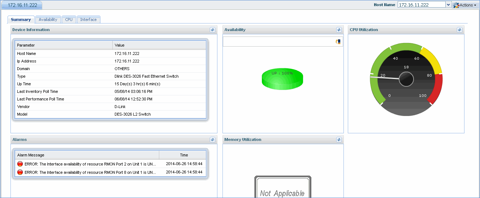
Task: Click the OTHERS domain value
Action: pyautogui.click(x=122, y=69)
